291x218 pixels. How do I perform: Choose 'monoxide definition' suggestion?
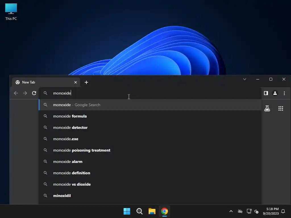click(x=150, y=173)
